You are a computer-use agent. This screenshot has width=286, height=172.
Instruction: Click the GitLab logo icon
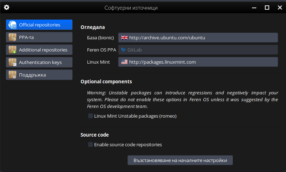(123, 50)
